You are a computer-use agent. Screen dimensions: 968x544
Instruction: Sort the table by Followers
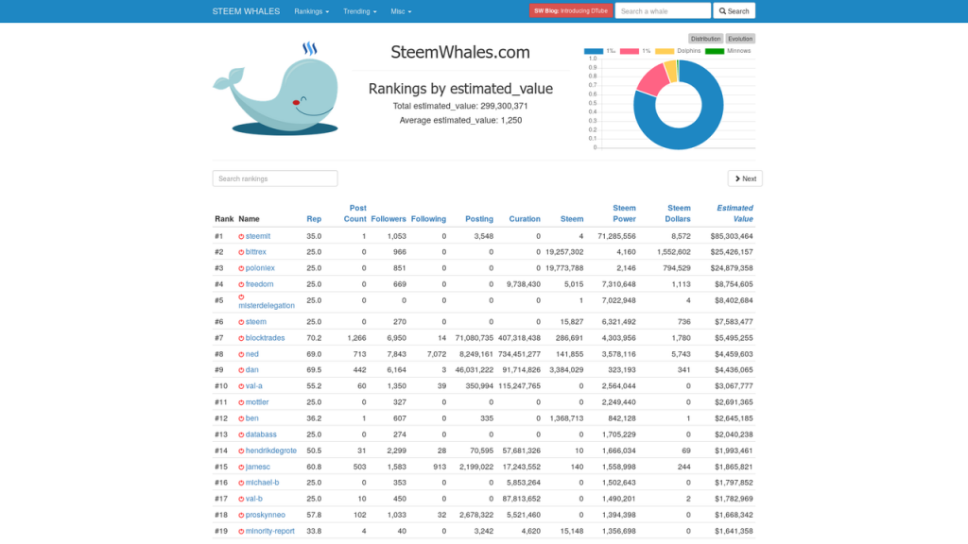[389, 219]
